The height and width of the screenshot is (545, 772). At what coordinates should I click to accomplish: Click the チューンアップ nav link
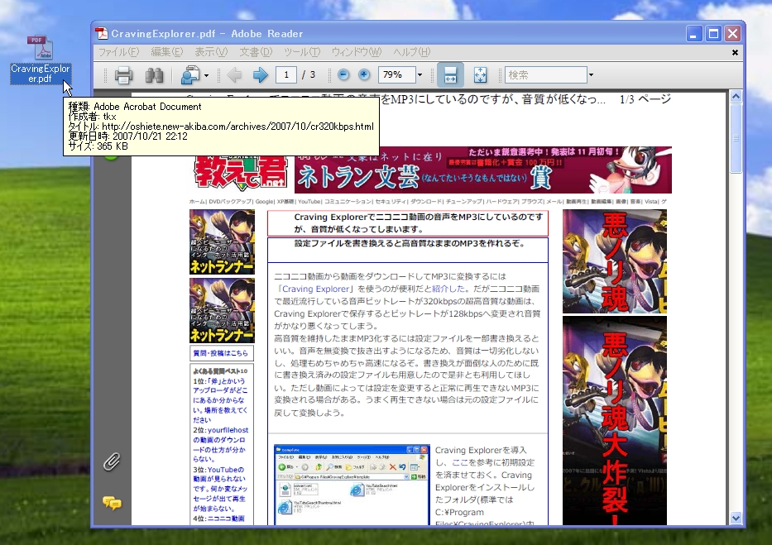[464, 201]
